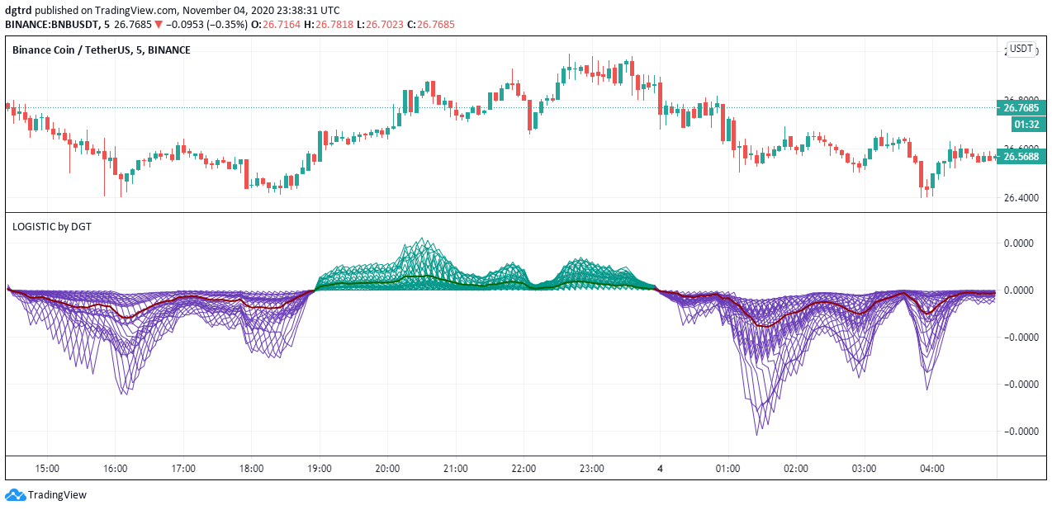The image size is (1052, 510).
Task: Click the 04:00 time axis label
Action: pos(932,468)
